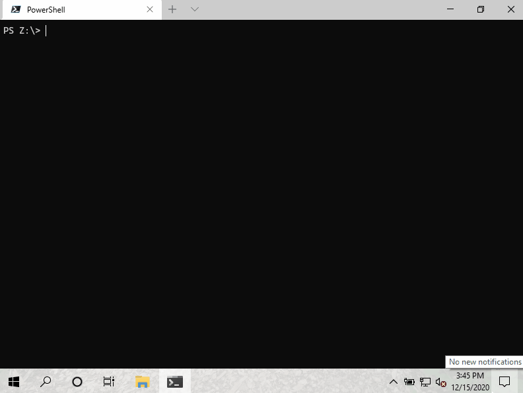Click the Windows Terminal taskbar icon

click(175, 381)
